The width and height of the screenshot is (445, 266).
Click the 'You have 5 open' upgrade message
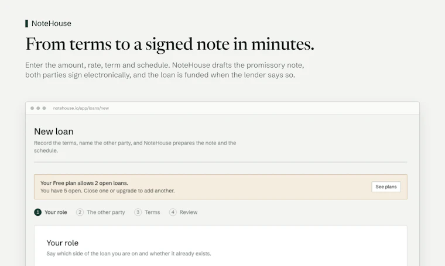[x=108, y=191]
